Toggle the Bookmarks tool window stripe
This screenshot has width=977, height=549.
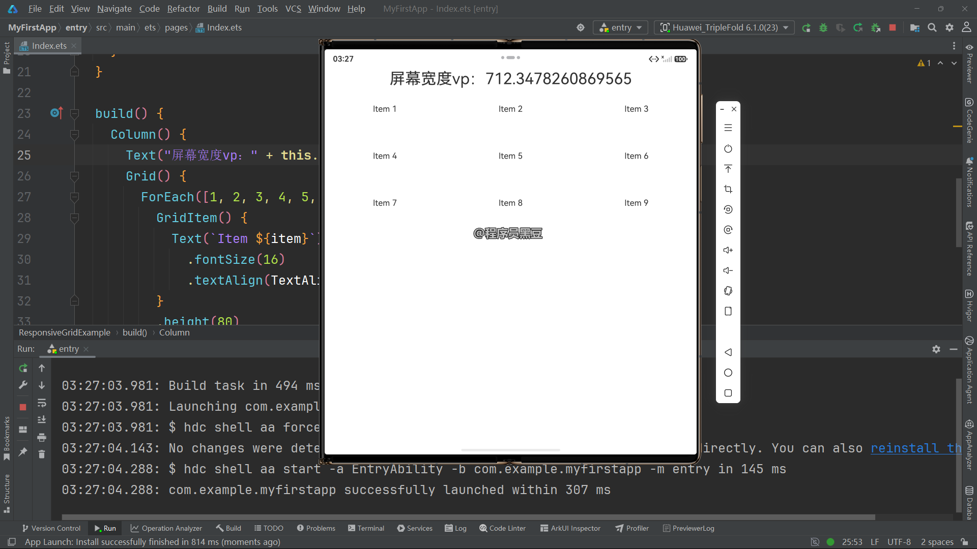pos(7,438)
